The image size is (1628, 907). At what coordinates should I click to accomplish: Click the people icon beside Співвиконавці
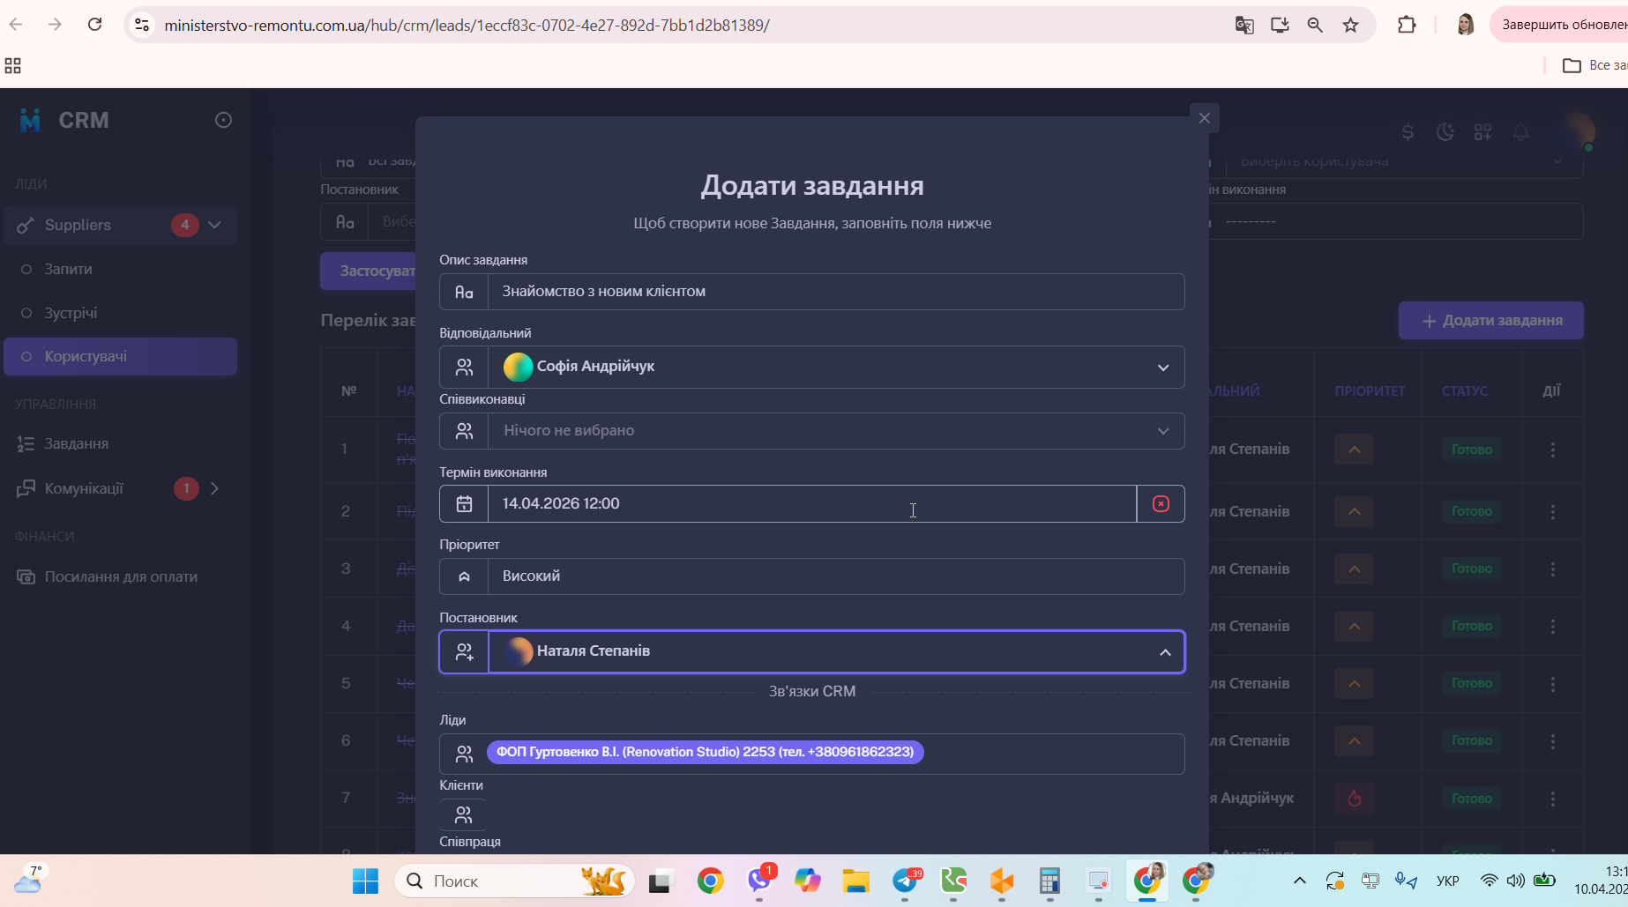pyautogui.click(x=464, y=431)
